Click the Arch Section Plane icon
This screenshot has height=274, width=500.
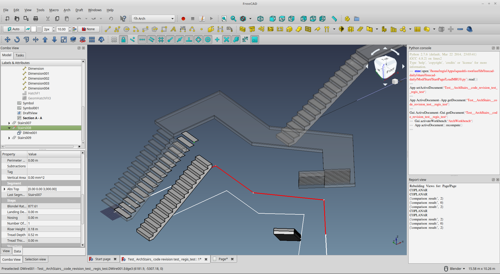click(x=341, y=29)
